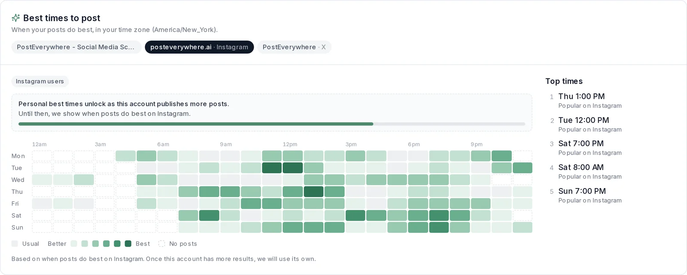Click the sparkle icon beside Best times to post
This screenshot has width=687, height=275.
pyautogui.click(x=16, y=18)
